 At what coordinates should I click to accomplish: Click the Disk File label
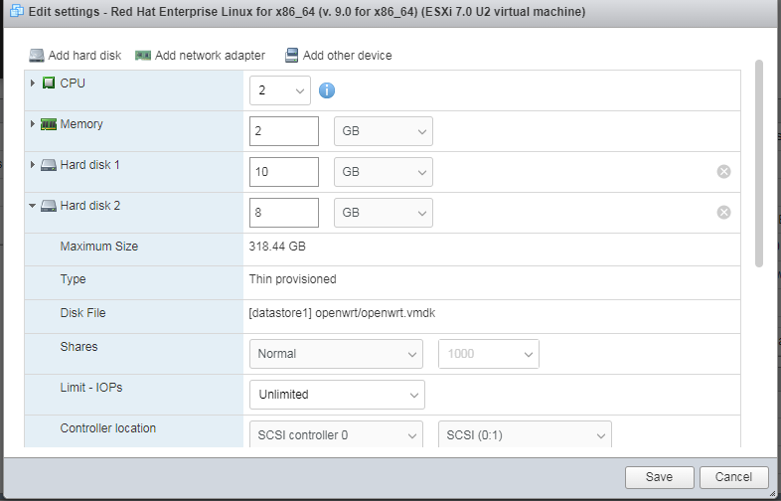click(82, 313)
